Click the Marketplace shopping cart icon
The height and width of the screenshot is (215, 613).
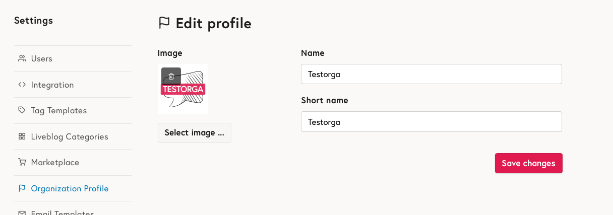[22, 162]
